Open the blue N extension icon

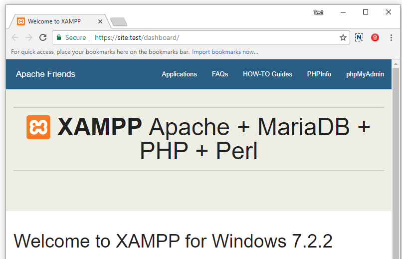click(x=359, y=37)
